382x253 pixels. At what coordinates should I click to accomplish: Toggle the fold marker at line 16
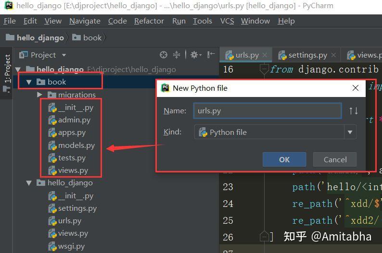(264, 69)
